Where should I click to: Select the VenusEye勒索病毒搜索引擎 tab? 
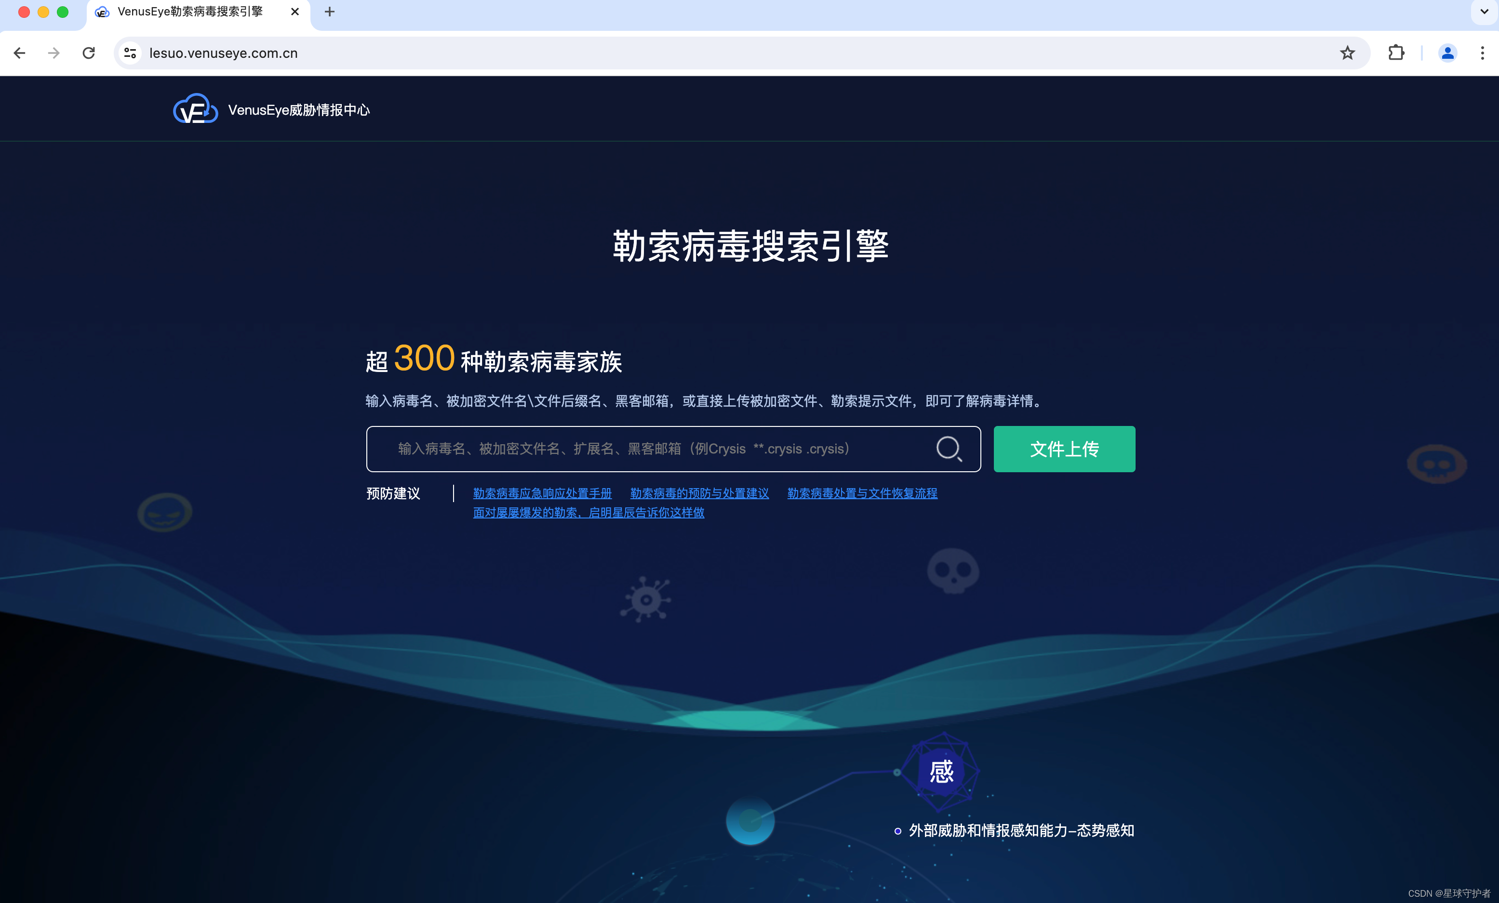(190, 12)
